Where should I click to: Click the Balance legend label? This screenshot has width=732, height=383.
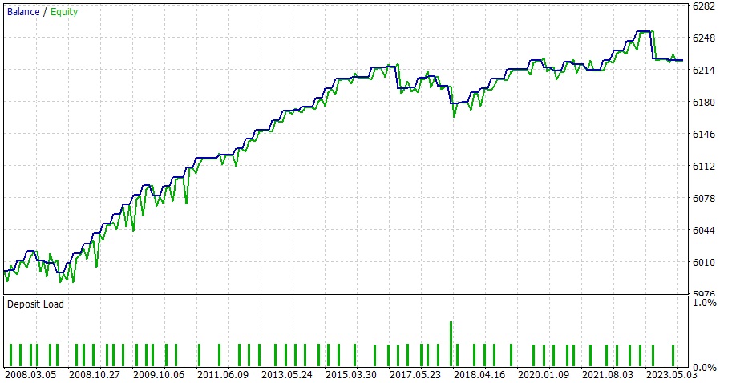click(x=23, y=12)
